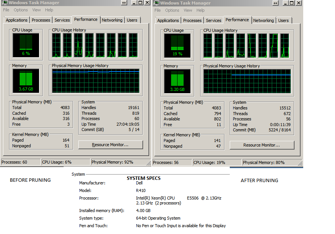Click Handles value 19161

(x=134, y=108)
